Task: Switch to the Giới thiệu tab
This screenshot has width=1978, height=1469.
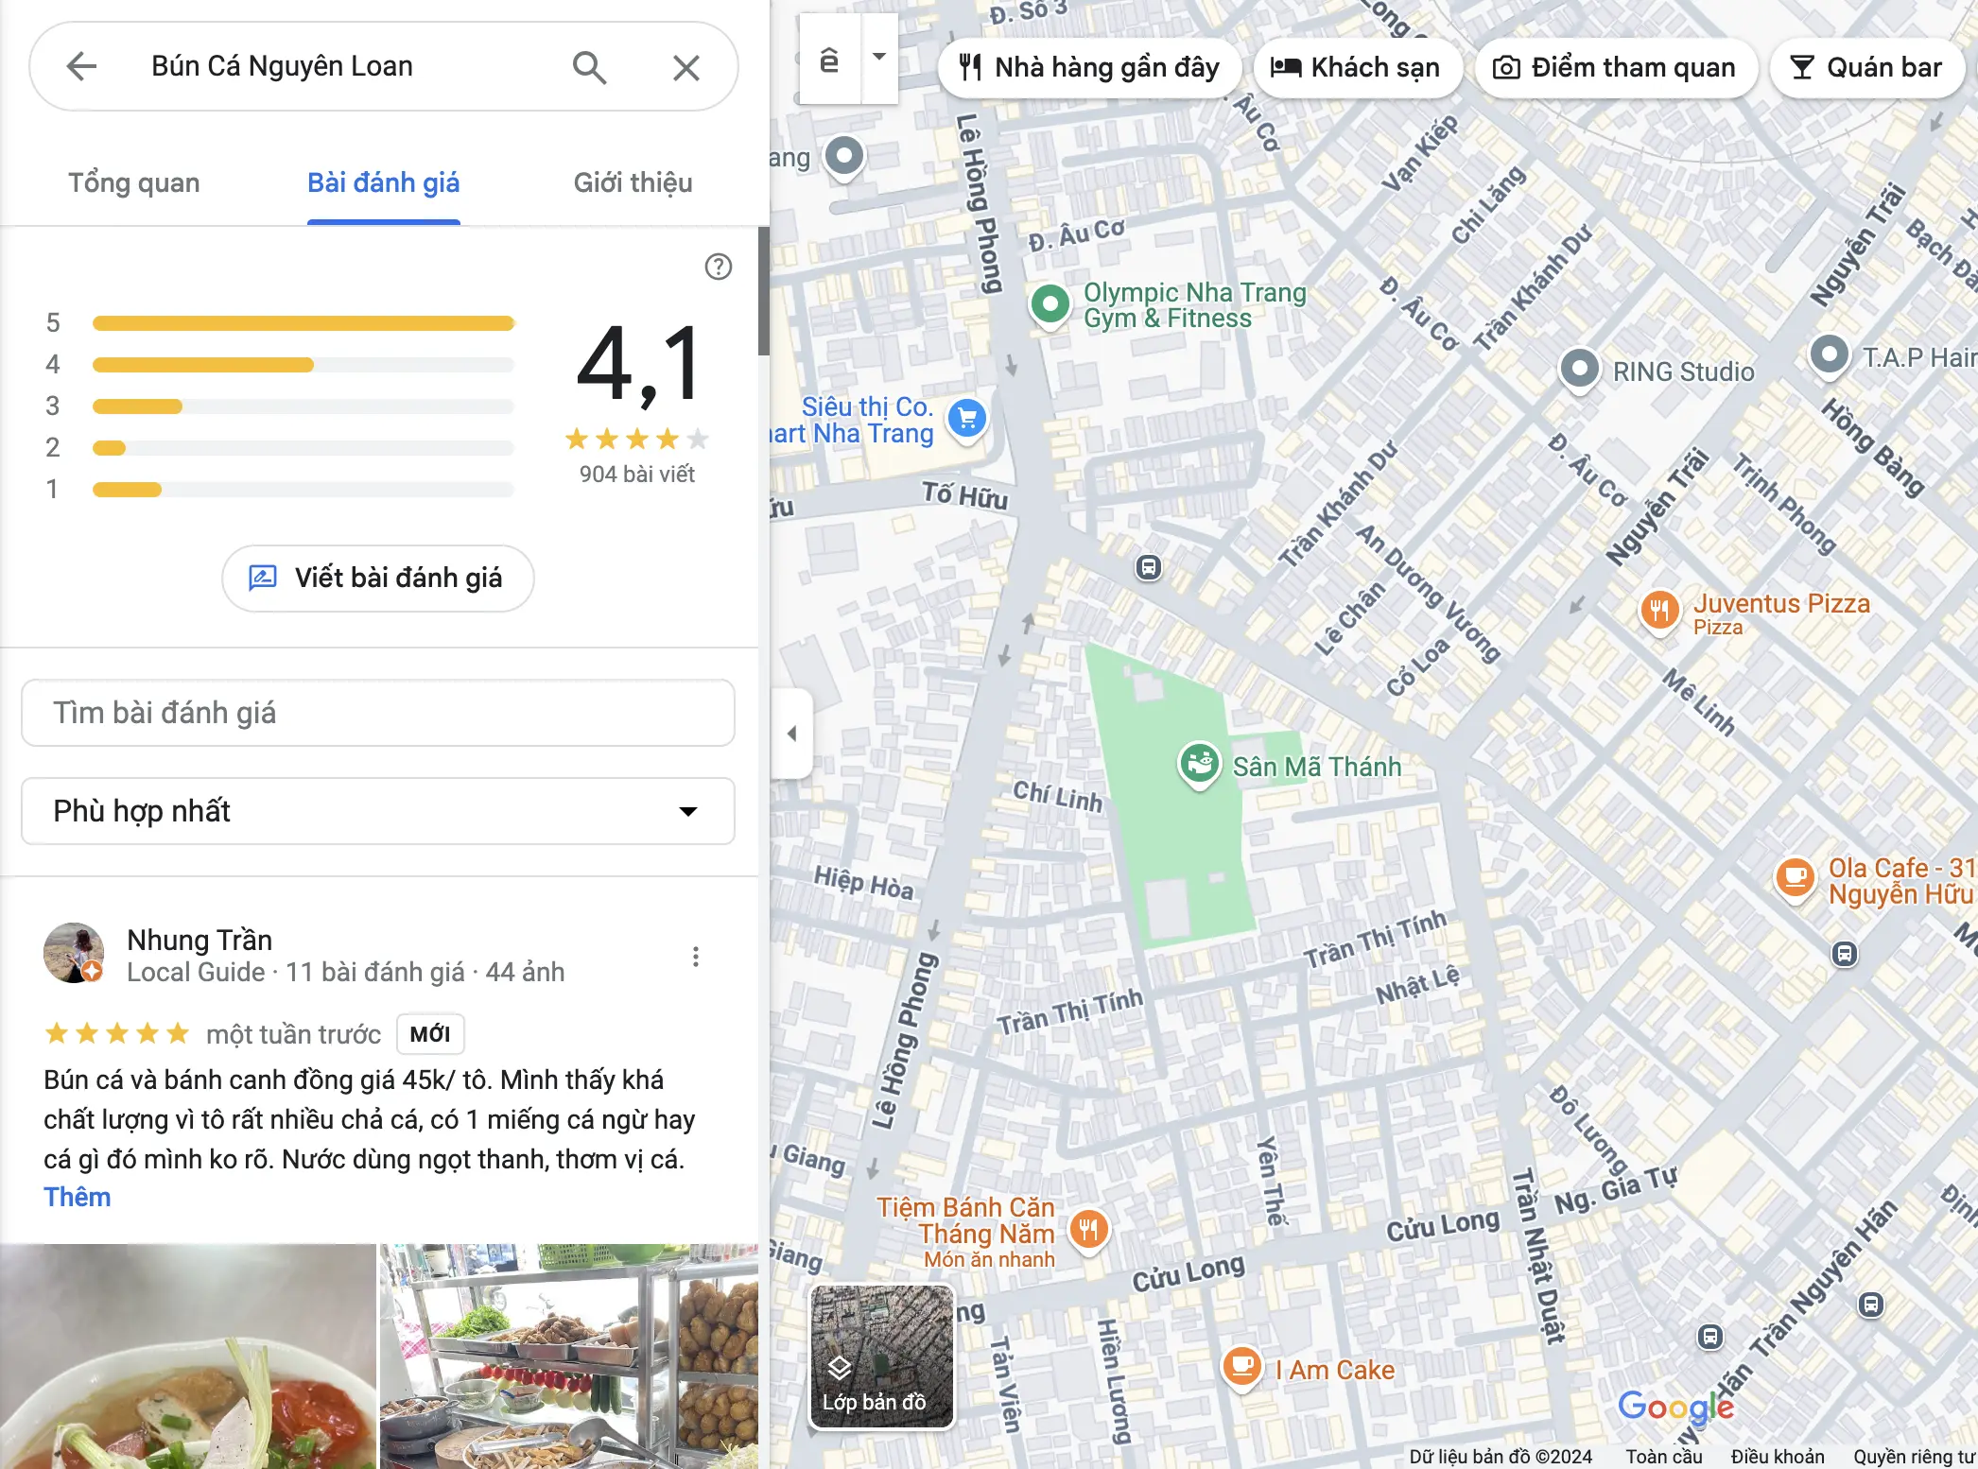Action: coord(633,182)
